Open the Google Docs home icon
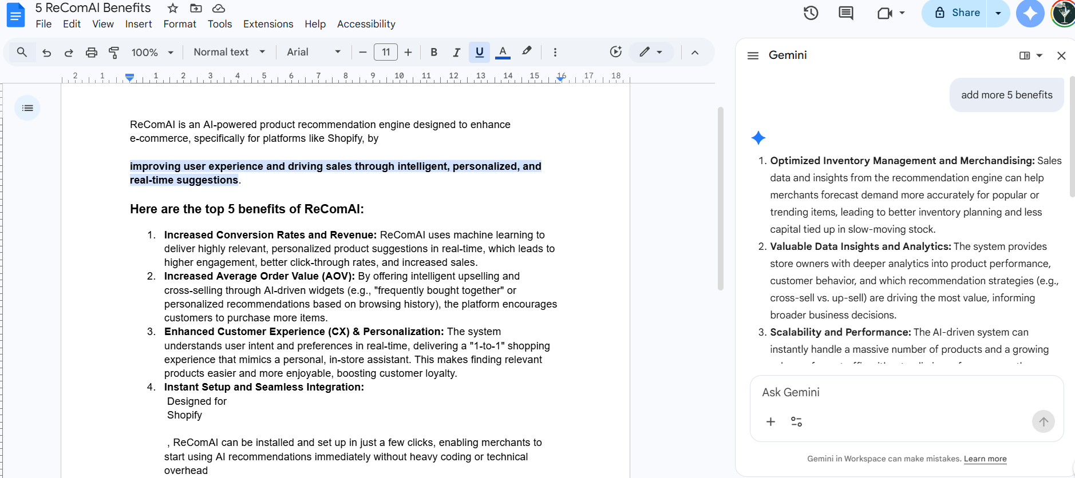 [15, 15]
